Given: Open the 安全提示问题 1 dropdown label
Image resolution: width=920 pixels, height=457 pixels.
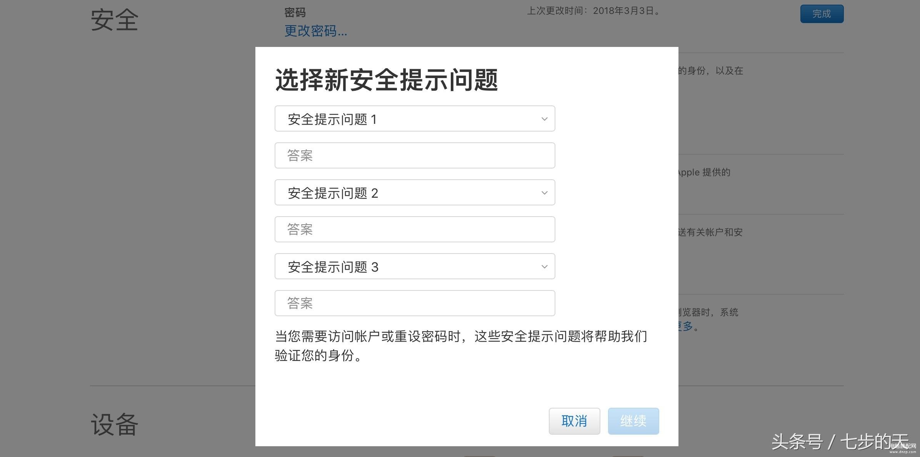Looking at the screenshot, I should click(x=332, y=119).
